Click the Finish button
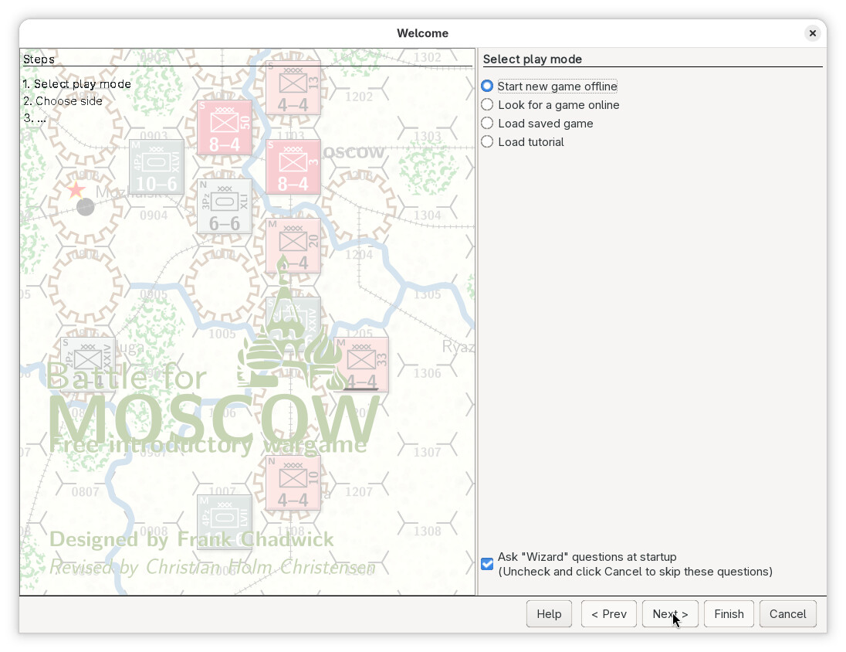Screen dimensions: 846x652 [x=728, y=614]
